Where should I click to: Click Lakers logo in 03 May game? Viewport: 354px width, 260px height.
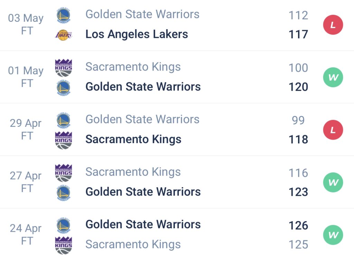(x=64, y=35)
